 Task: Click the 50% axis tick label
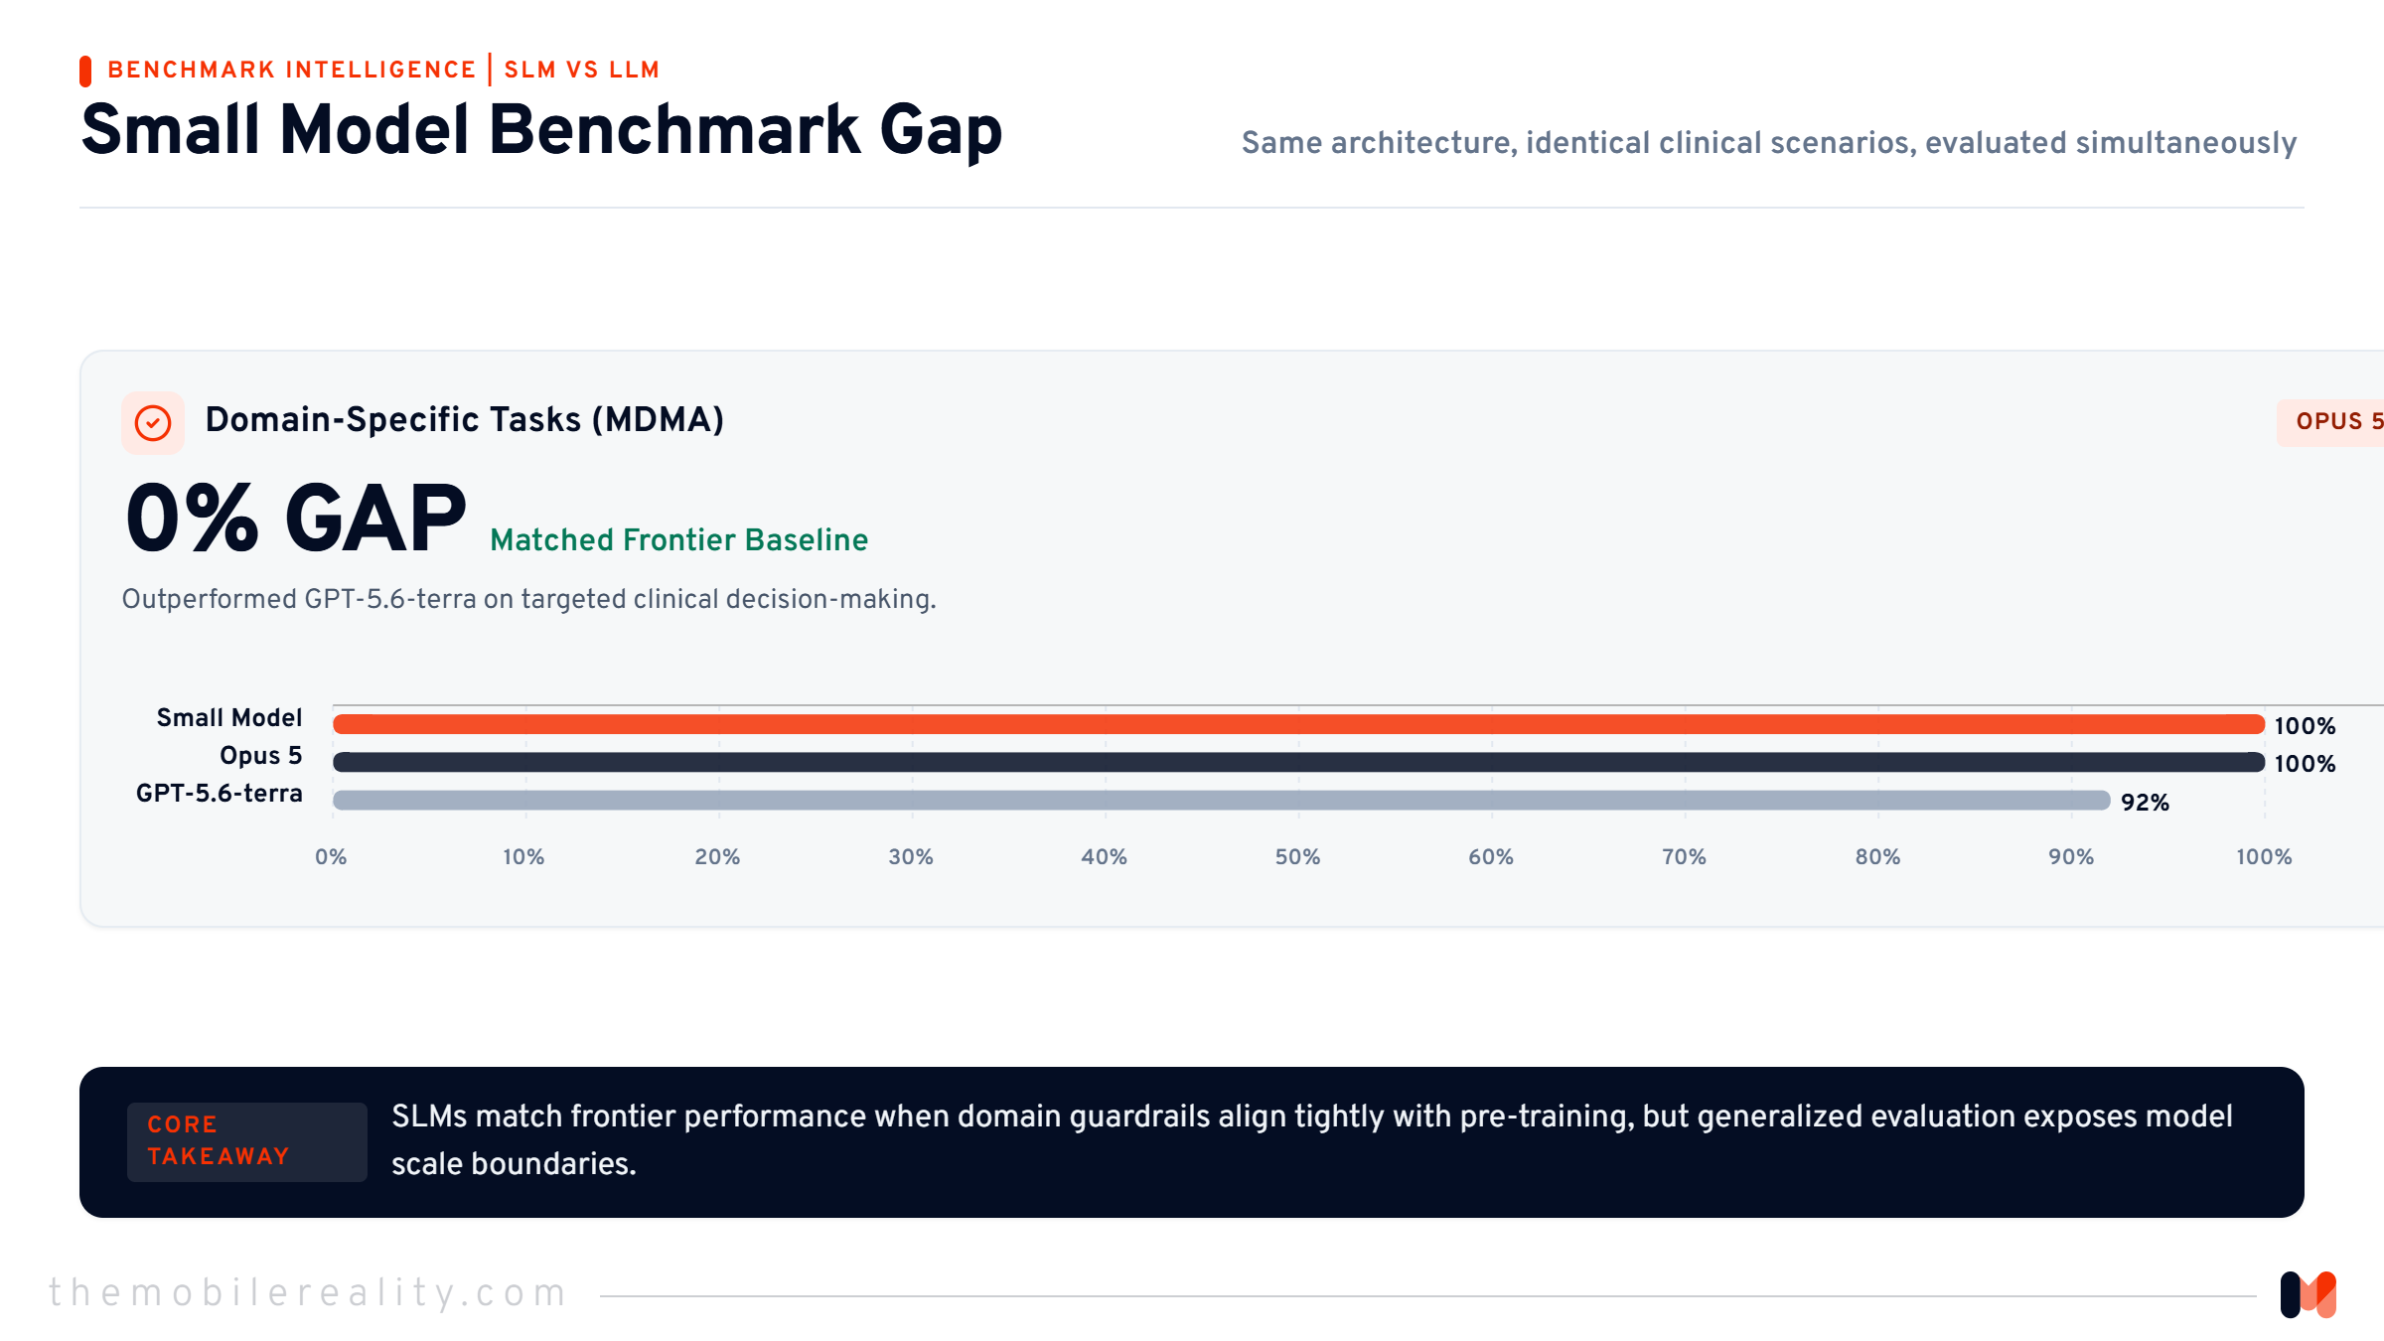pyautogui.click(x=1298, y=856)
